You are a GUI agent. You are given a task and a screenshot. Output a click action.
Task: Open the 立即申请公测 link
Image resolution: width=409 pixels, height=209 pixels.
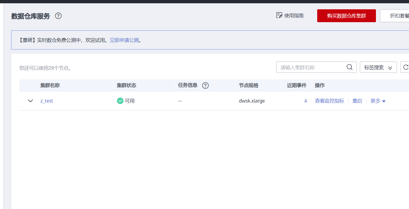[x=124, y=40]
